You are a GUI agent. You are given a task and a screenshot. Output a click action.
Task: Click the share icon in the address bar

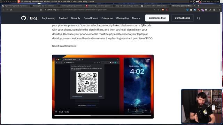159,10
